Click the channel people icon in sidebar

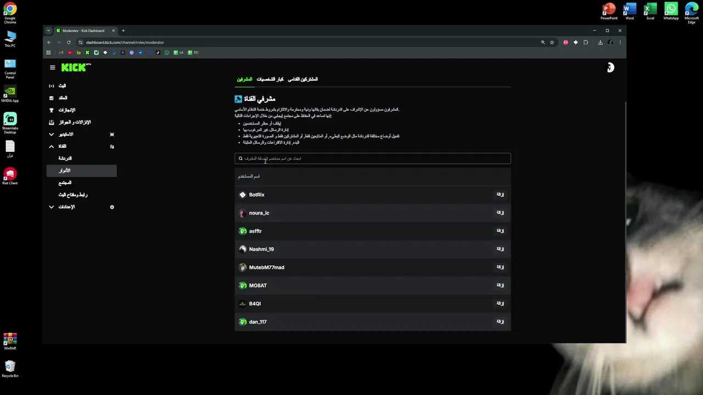112,146
